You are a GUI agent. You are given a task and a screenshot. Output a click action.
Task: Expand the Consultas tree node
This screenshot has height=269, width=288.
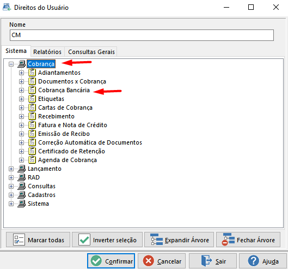(11, 186)
